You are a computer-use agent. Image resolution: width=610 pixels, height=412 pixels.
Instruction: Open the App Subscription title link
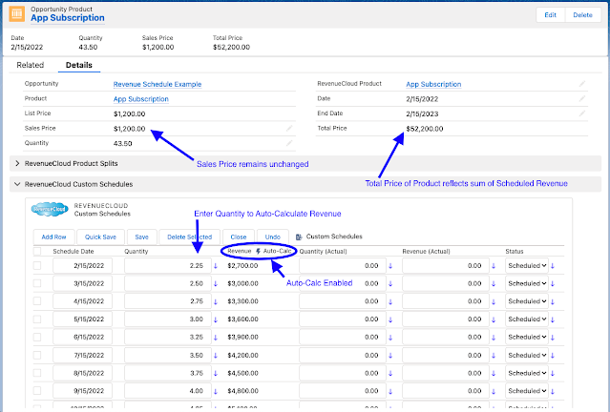[x=68, y=18]
